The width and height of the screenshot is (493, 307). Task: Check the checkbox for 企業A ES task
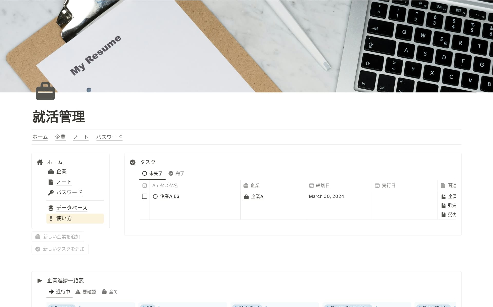(145, 196)
